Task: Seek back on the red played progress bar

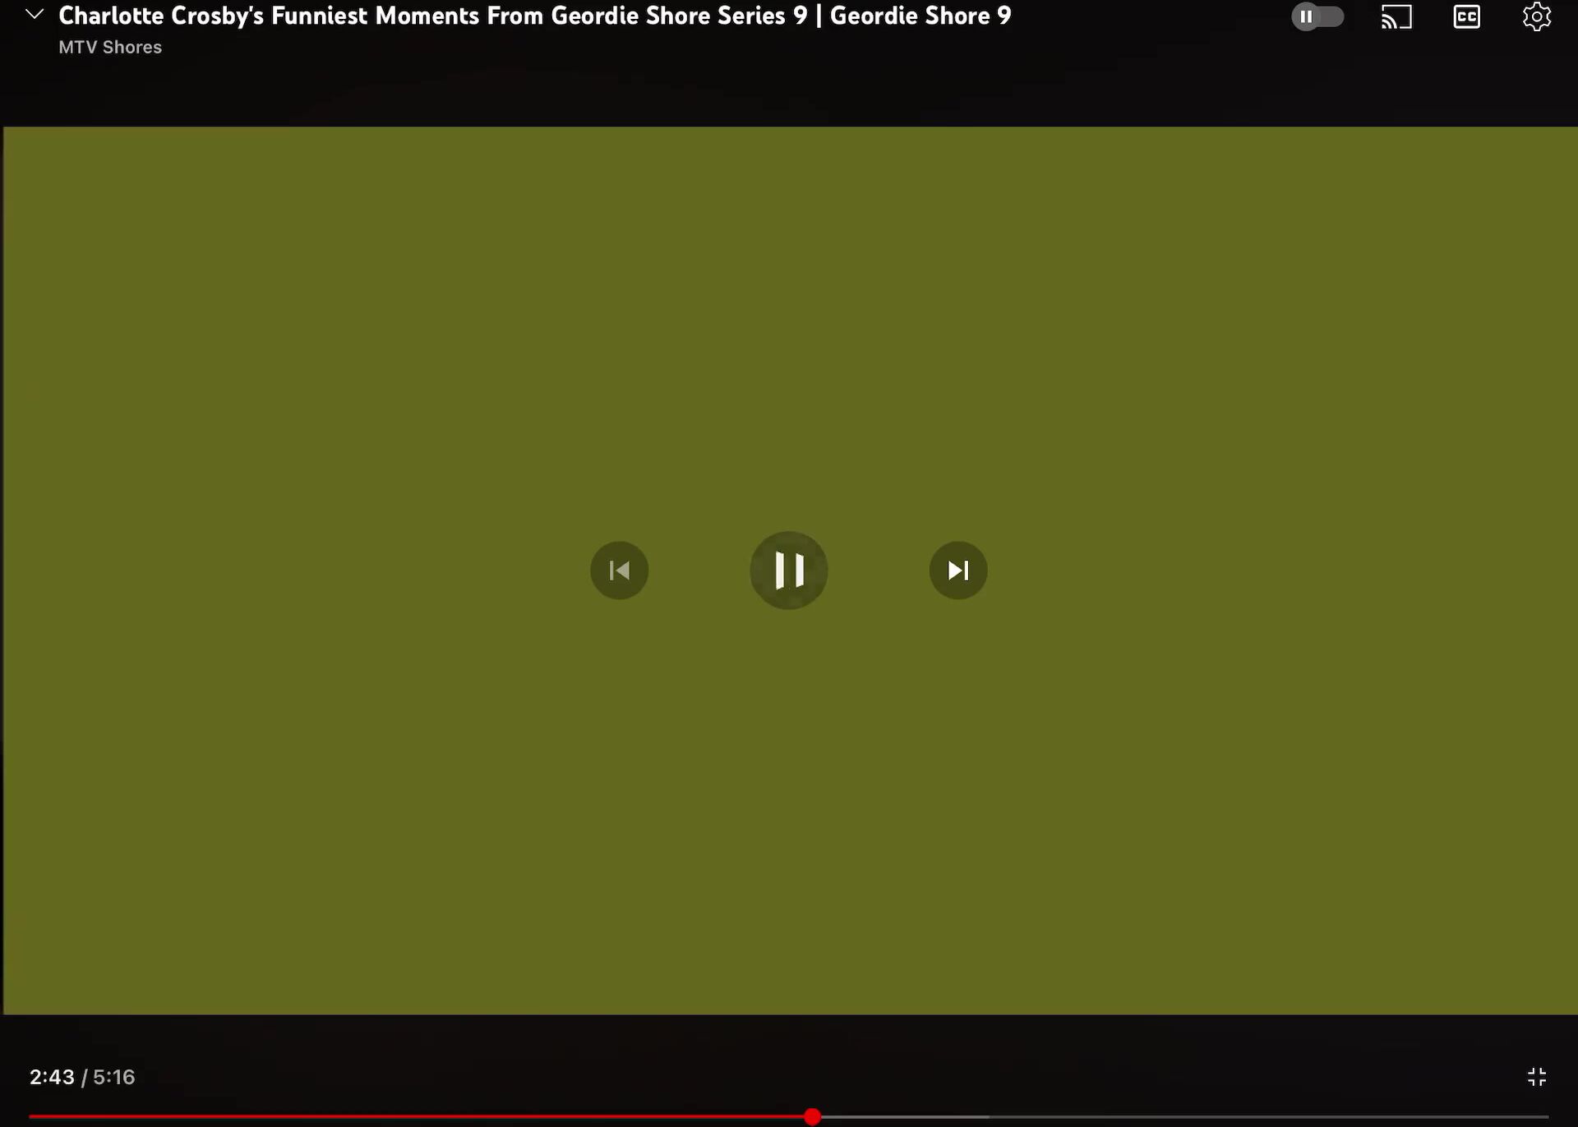Action: point(411,1116)
